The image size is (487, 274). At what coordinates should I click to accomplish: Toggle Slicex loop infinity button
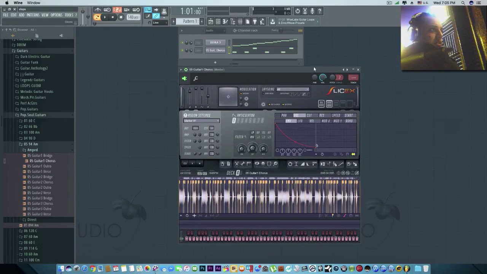click(185, 164)
